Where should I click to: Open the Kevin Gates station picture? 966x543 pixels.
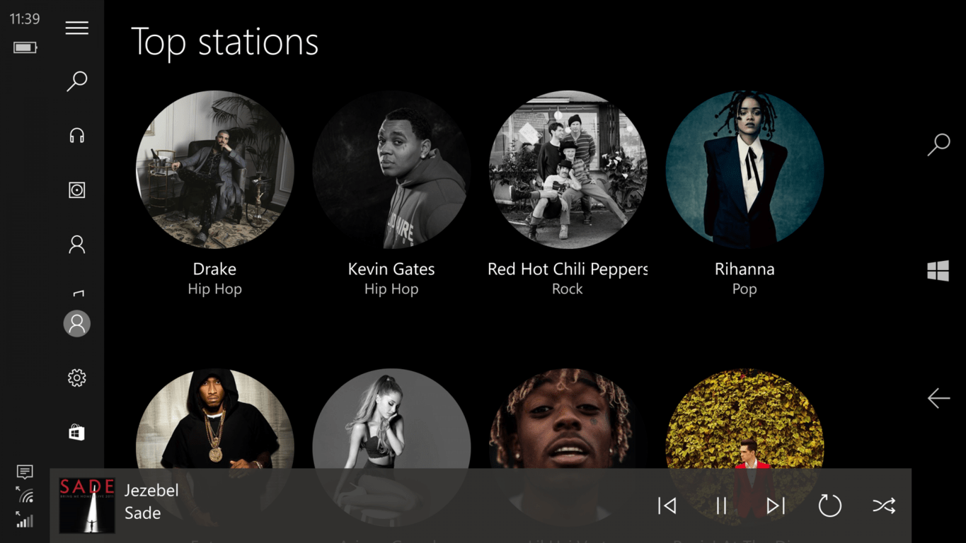tap(391, 169)
